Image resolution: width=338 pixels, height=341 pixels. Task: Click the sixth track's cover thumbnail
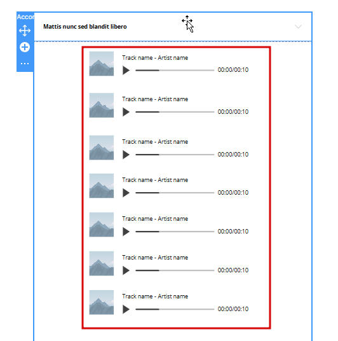coord(102,263)
